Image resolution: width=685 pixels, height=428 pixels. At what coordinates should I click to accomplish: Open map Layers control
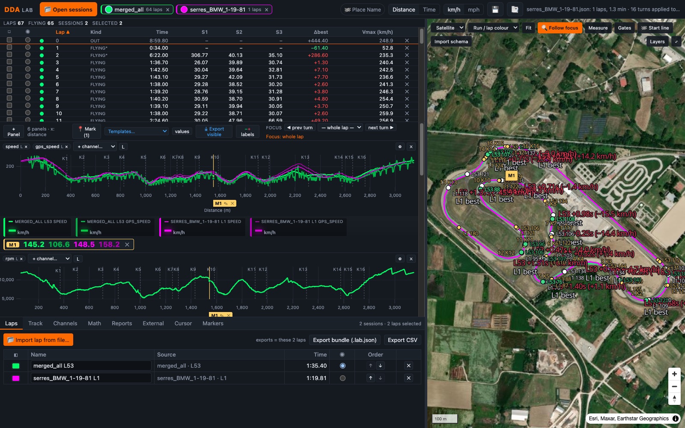pos(657,42)
